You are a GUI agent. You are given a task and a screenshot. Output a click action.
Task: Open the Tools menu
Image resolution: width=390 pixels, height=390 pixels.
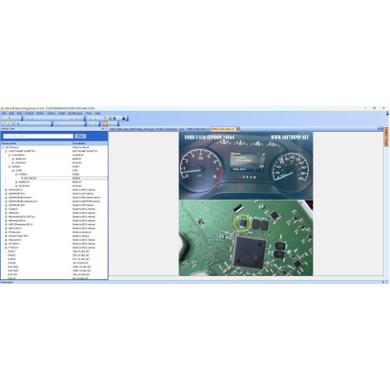(x=89, y=113)
